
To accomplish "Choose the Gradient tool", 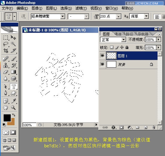I will pyautogui.click(x=13, y=72).
